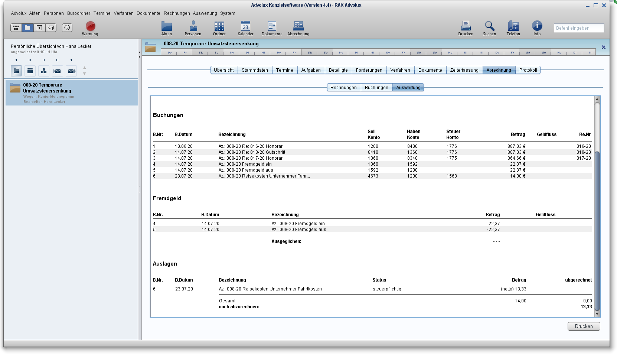Click the report scrollbar up arrow

tap(597, 99)
